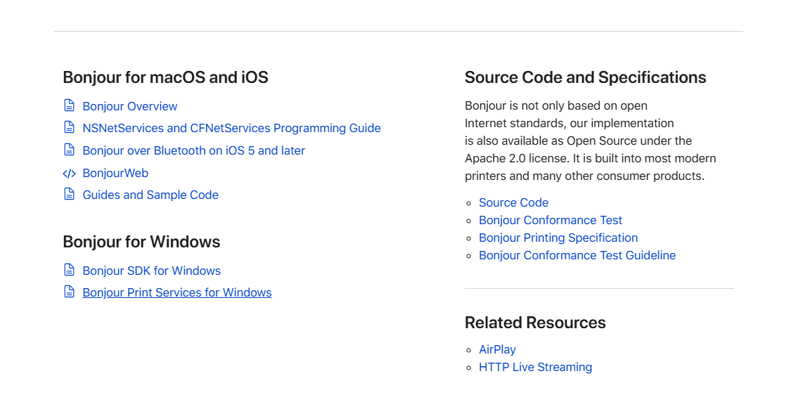Open the HTTP Live Streaming link
The height and width of the screenshot is (402, 791).
point(535,367)
